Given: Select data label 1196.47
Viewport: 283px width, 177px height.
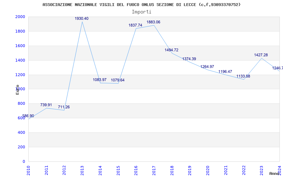Looking at the screenshot, I should pos(225,72).
